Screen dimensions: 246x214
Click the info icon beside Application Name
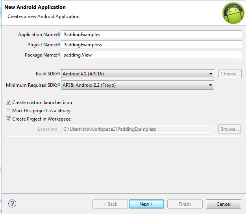(59, 34)
